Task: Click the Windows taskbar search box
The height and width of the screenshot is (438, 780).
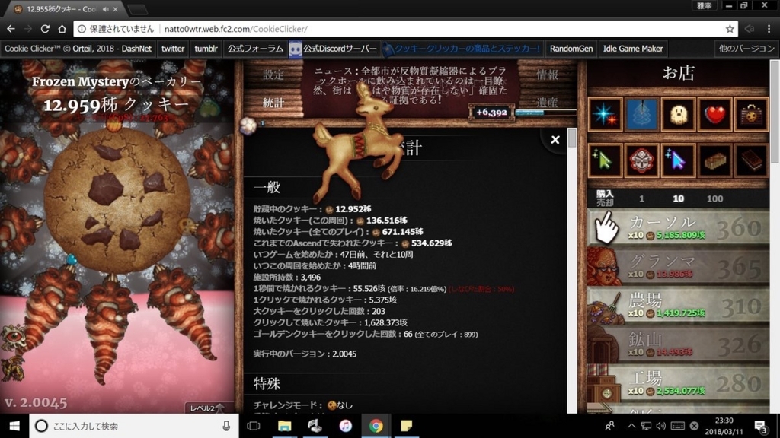Action: pos(134,426)
